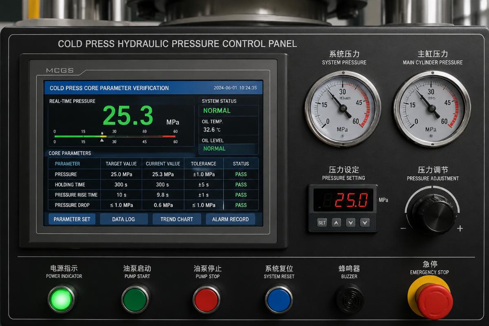The width and height of the screenshot is (489, 326).
Task: Push the blue System Reset button
Action: (x=279, y=299)
